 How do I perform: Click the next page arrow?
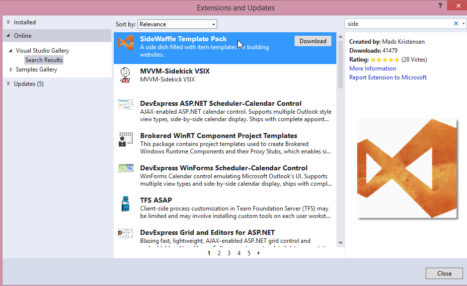coord(258,253)
